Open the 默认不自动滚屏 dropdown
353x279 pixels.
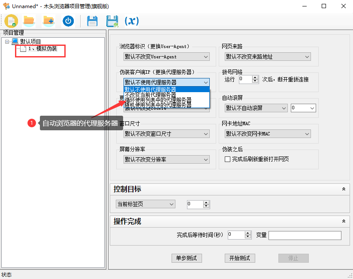256,108
